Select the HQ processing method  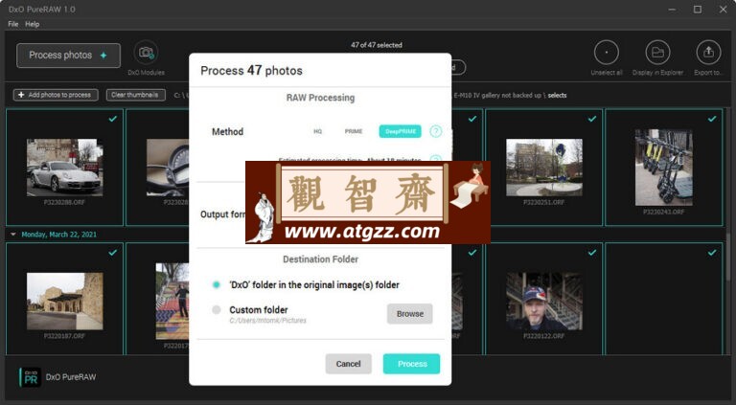point(318,132)
